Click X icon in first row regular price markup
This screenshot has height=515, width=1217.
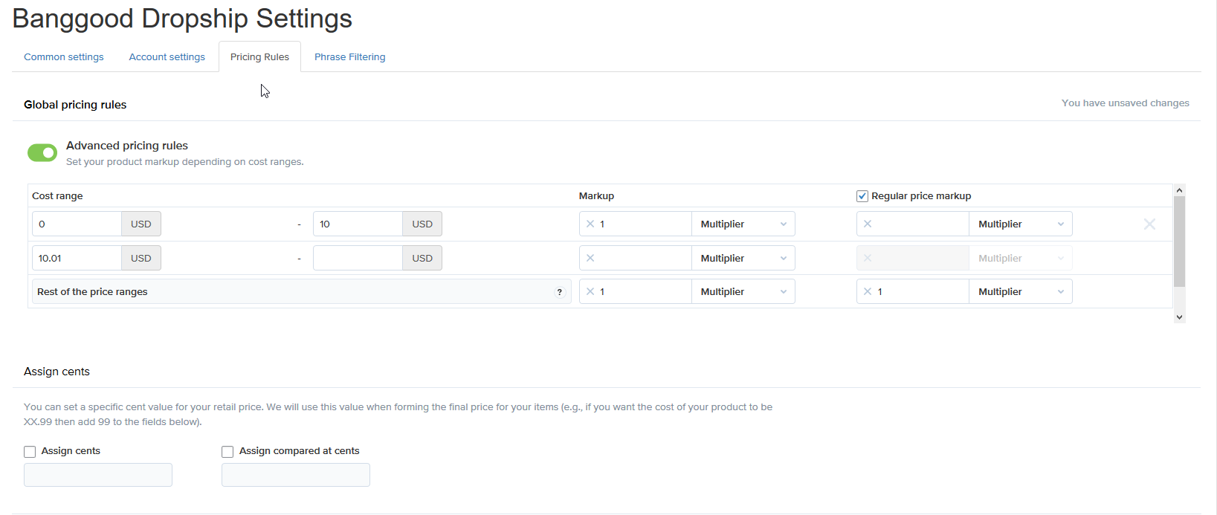(868, 224)
